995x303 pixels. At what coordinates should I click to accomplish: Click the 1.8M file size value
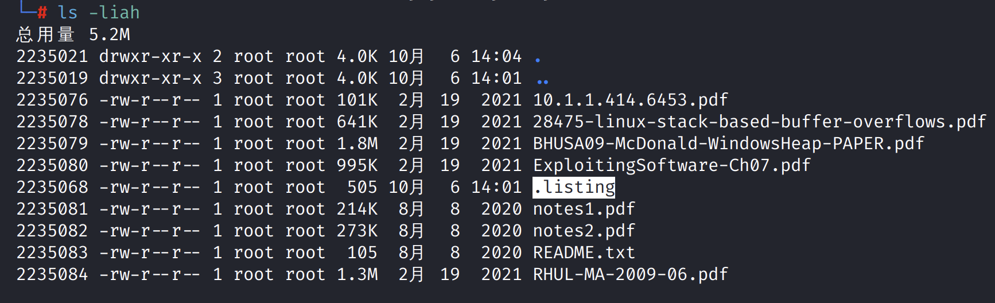pyautogui.click(x=357, y=143)
